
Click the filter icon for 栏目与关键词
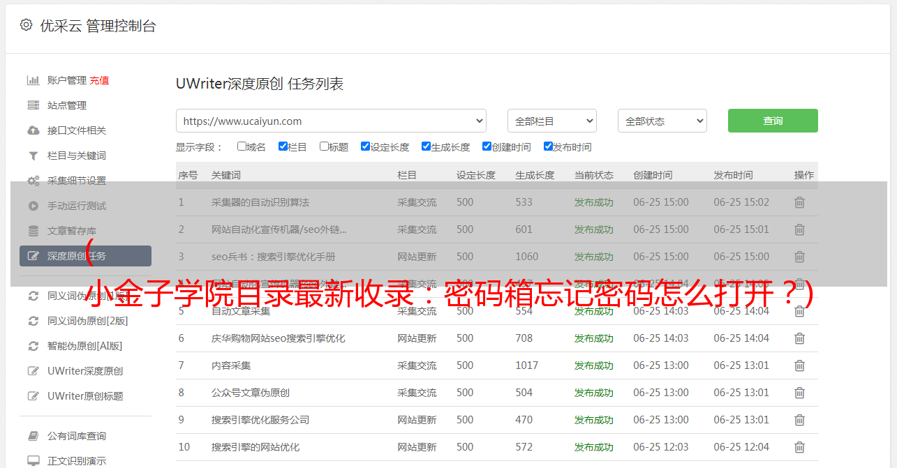33,156
